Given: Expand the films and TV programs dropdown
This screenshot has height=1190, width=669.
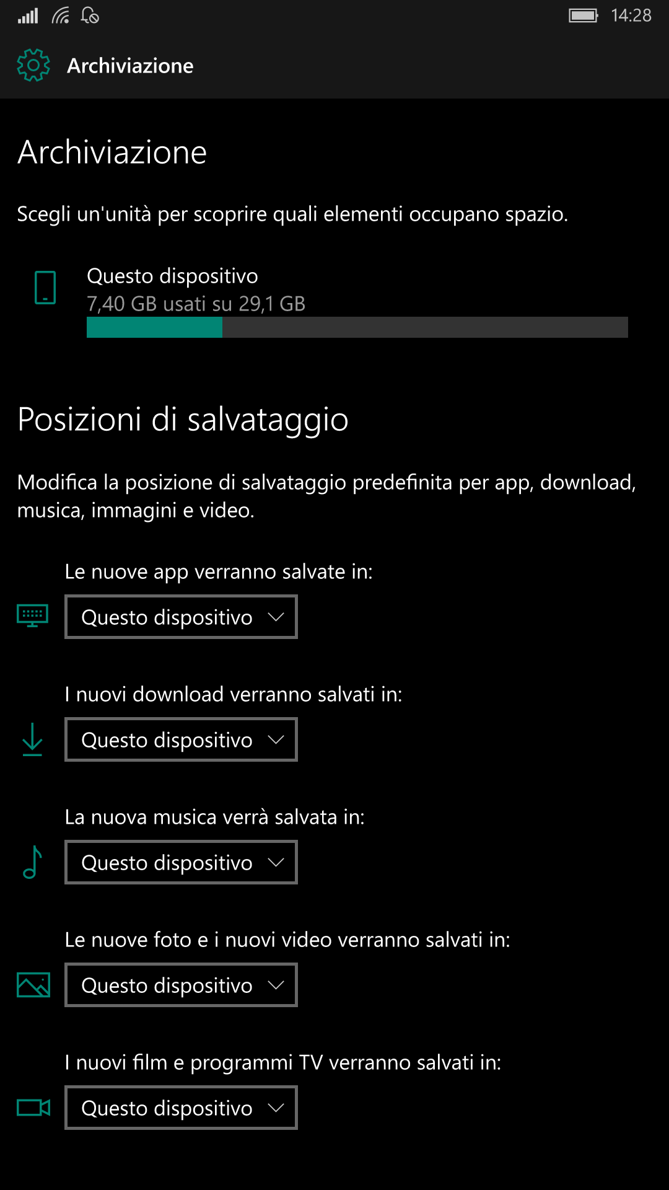Looking at the screenshot, I should coord(181,1108).
